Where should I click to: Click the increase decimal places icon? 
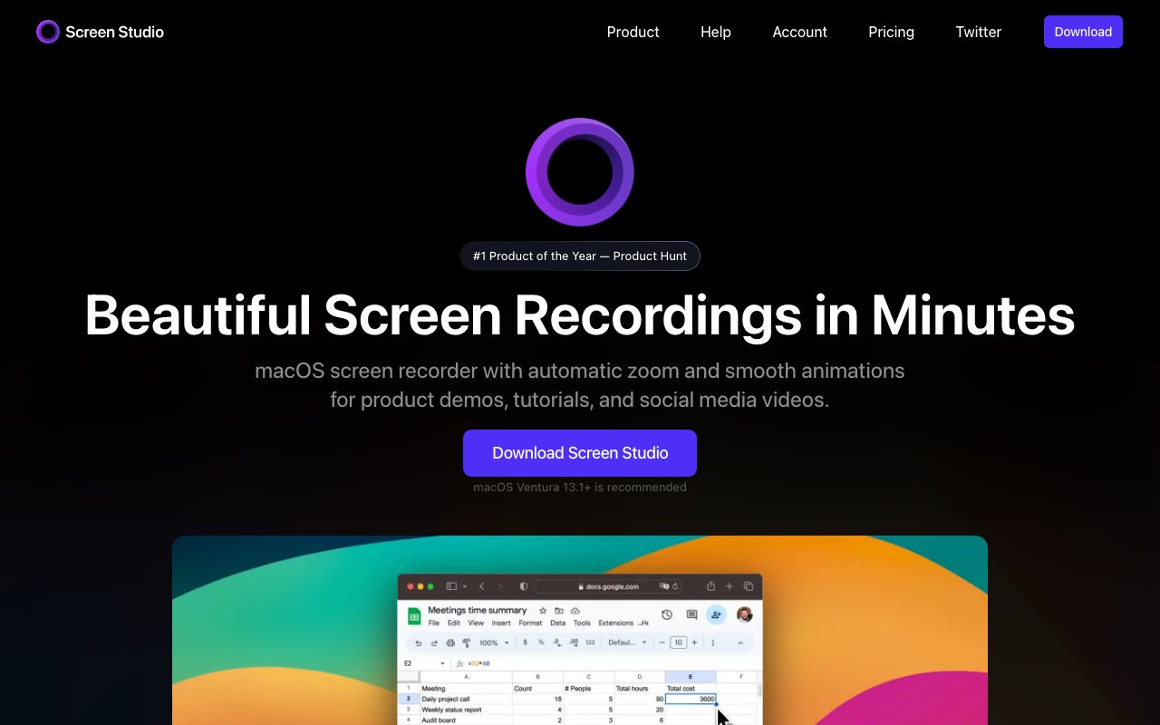coord(574,643)
